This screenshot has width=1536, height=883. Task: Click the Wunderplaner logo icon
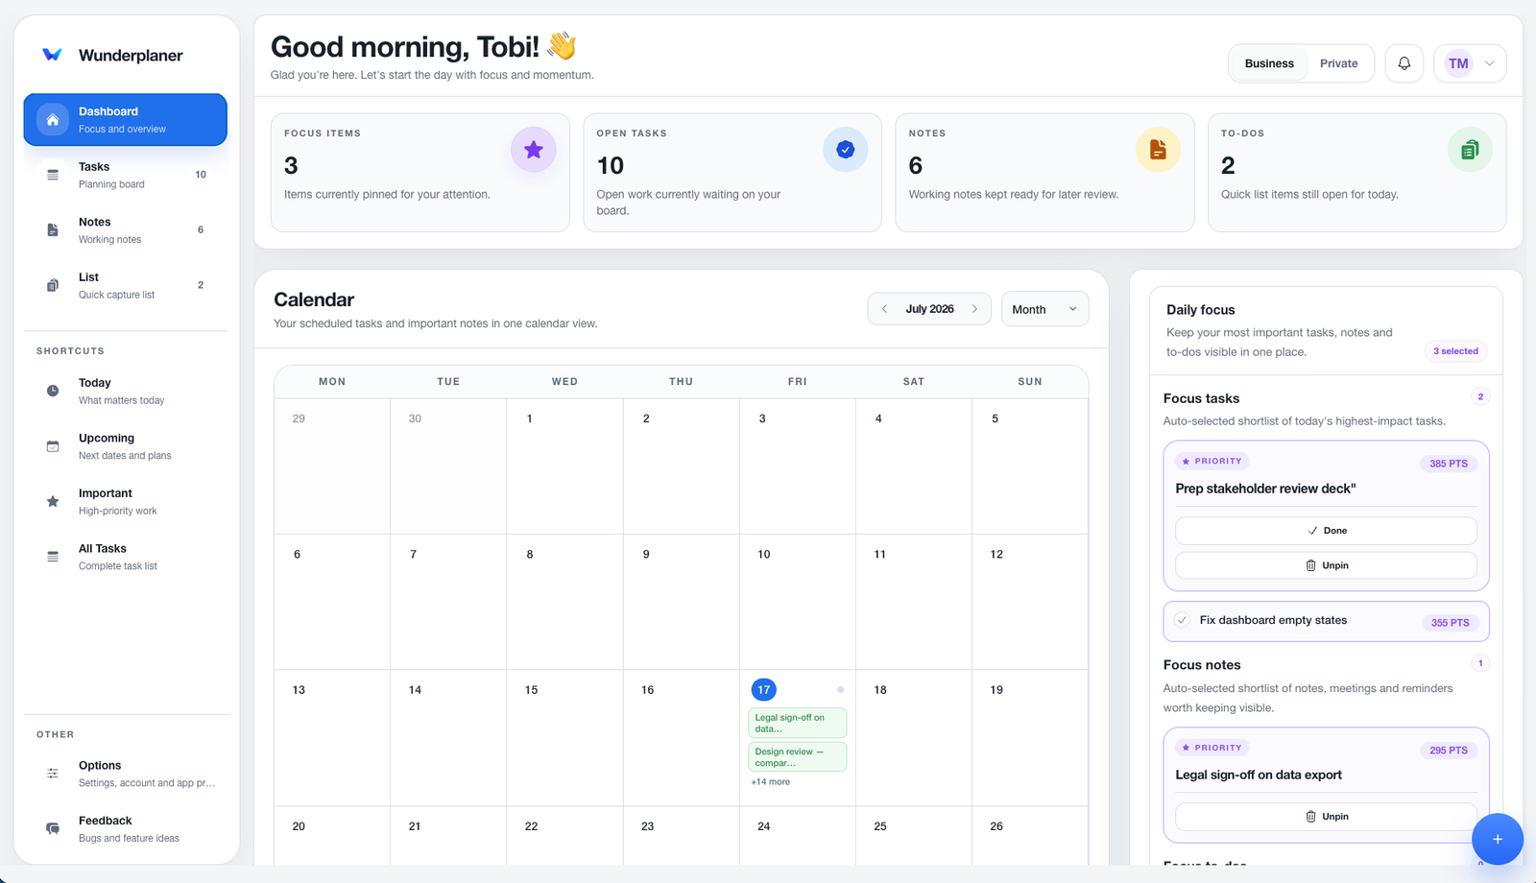53,55
